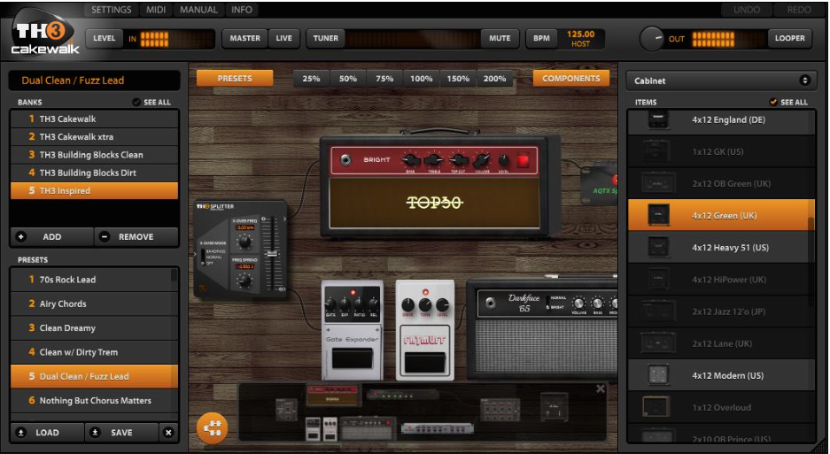Toggle the MUTE button
The width and height of the screenshot is (830, 454).
(500, 38)
